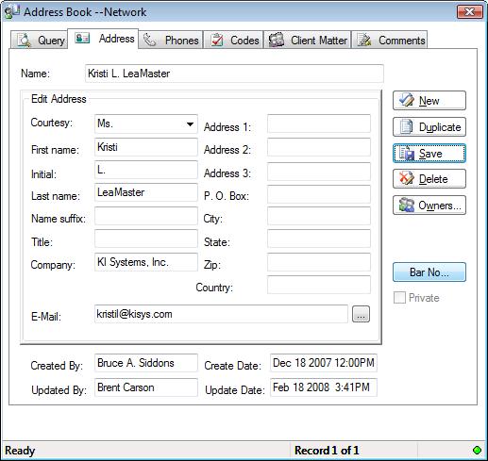Click the Bar No... button
Viewport: 488px width, 461px height.
pos(429,272)
